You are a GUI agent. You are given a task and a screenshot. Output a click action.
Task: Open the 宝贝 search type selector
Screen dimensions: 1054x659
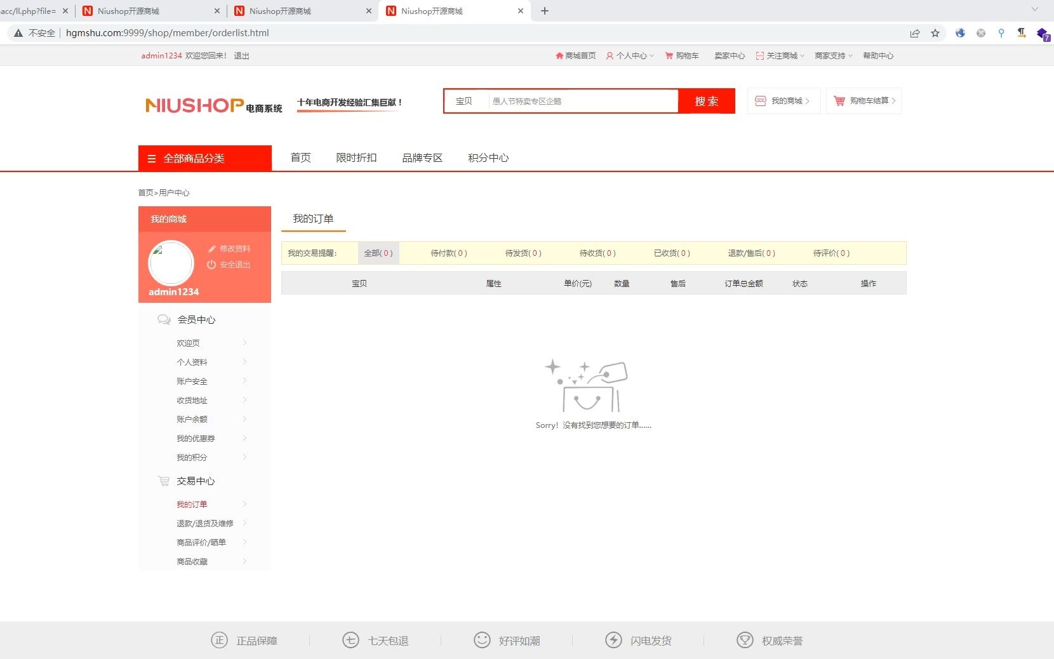pyautogui.click(x=464, y=101)
